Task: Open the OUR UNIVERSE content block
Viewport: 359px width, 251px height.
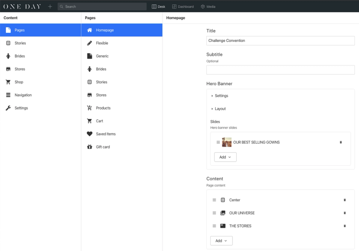Action: pyautogui.click(x=242, y=213)
